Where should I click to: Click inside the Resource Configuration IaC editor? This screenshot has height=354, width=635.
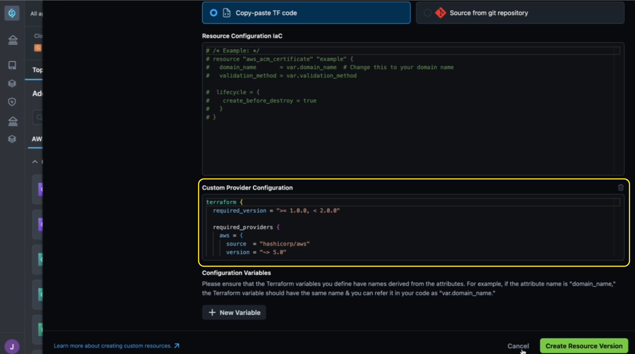413,109
